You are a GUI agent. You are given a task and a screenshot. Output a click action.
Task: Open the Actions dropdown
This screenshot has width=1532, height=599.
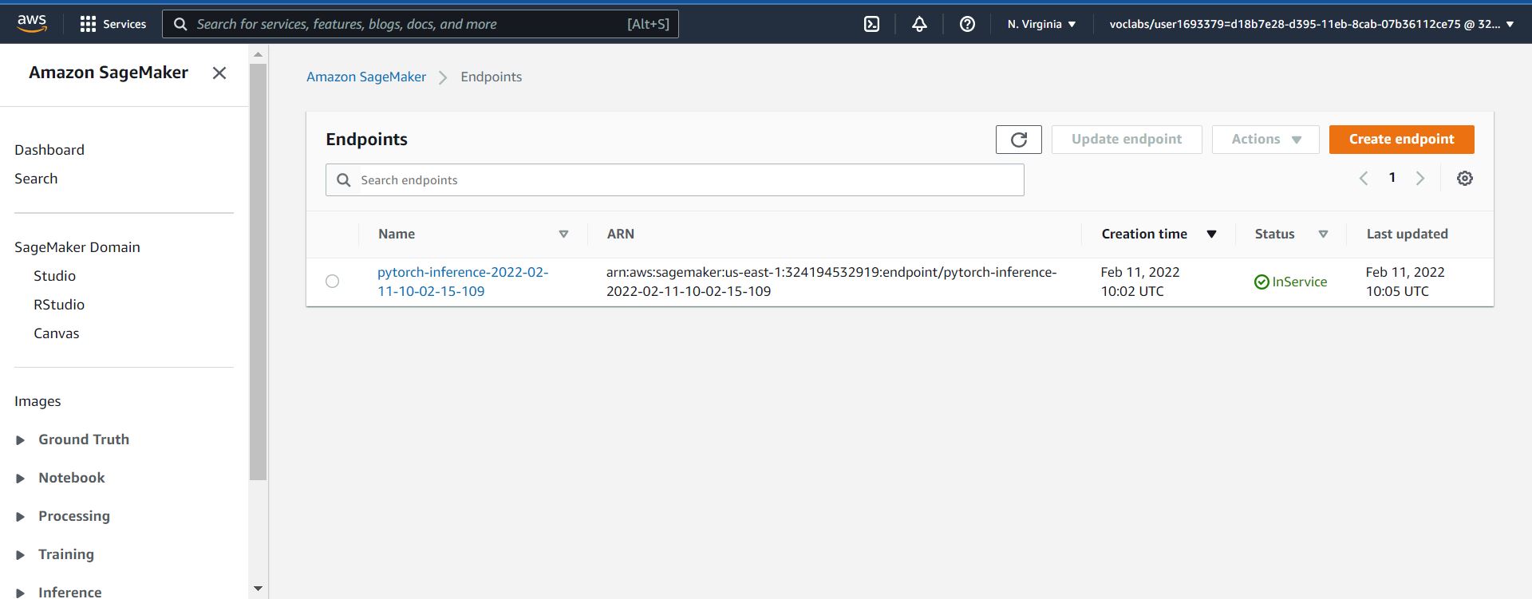[1265, 140]
